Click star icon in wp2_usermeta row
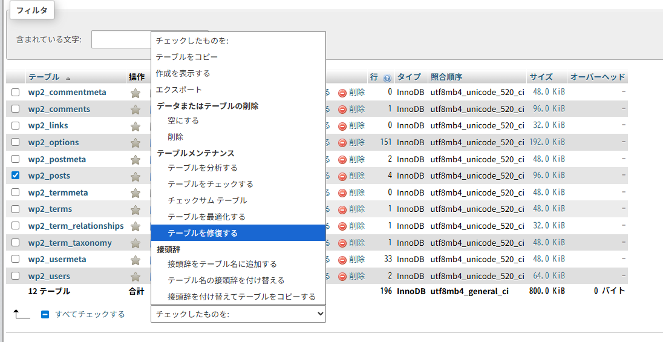The width and height of the screenshot is (663, 342). click(x=136, y=260)
